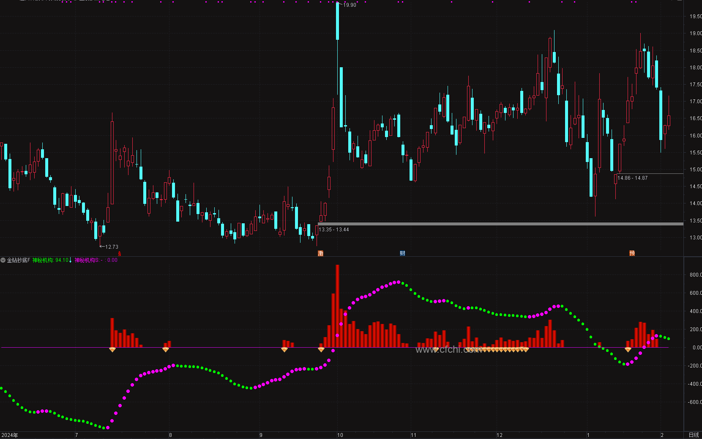This screenshot has height=439, width=702.
Task: Click the blue 财 financial report marker
Action: [402, 253]
